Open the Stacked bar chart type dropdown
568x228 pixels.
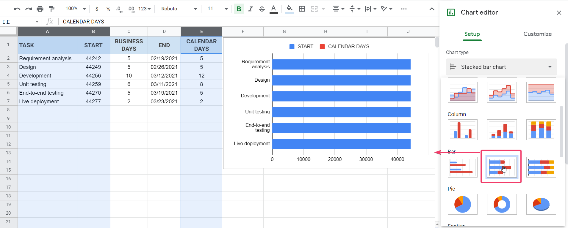(x=501, y=67)
